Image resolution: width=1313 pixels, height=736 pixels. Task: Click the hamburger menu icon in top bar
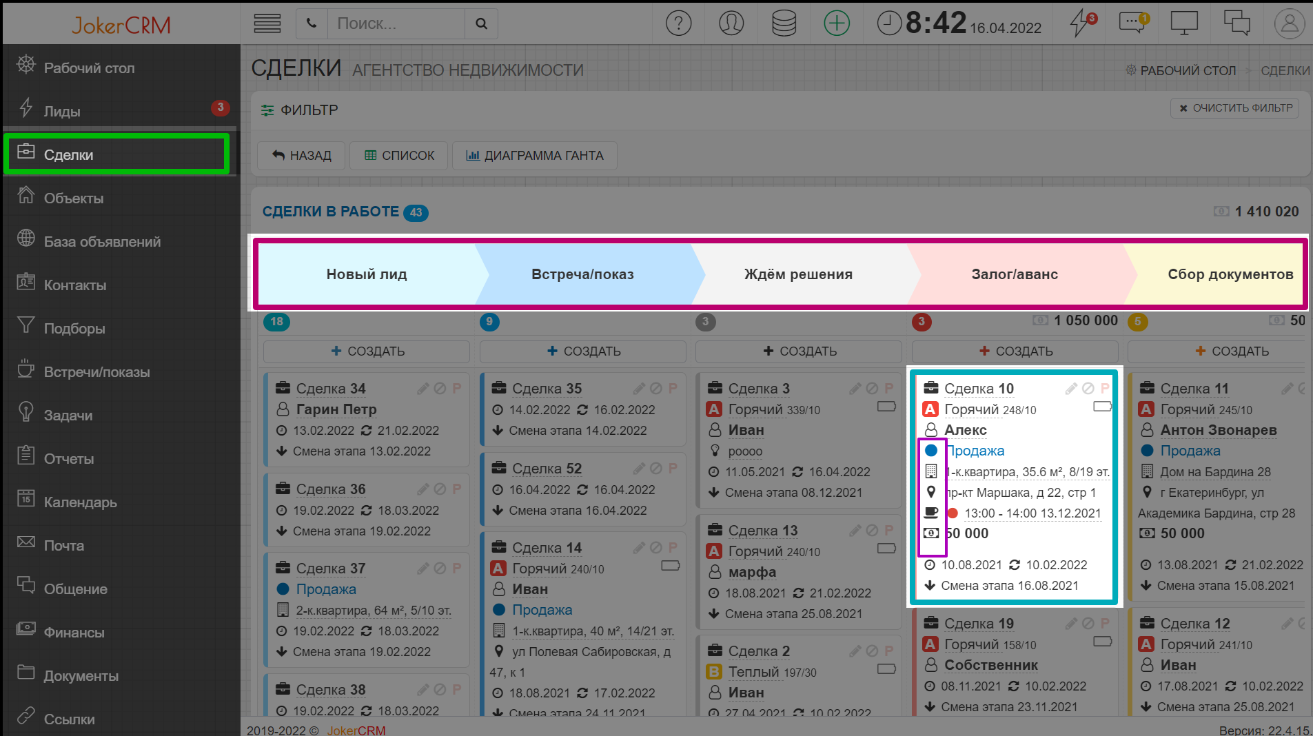pos(267,23)
